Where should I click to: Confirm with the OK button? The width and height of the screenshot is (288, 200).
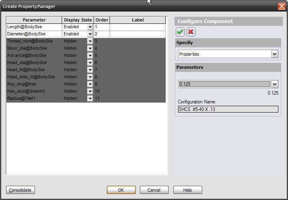(121, 190)
